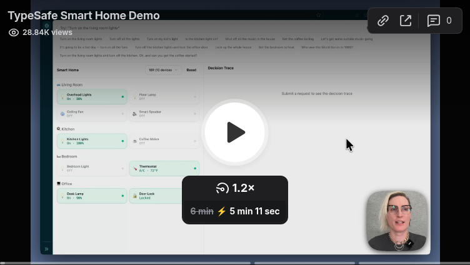Select 'Turn on the living room lights' suggestion
The width and height of the screenshot is (470, 265).
[x=81, y=39]
